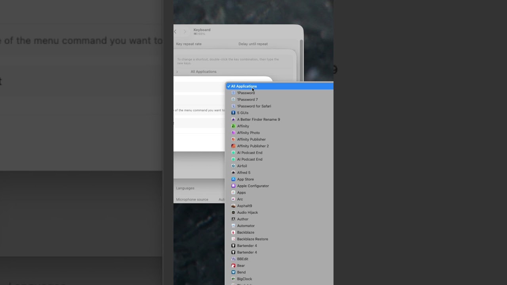Choose the Bear app icon

click(x=233, y=266)
